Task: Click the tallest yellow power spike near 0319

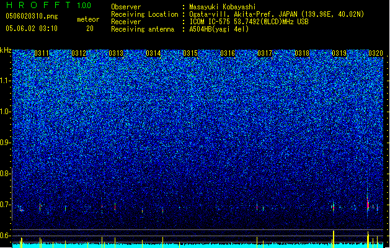Action: pos(334,239)
